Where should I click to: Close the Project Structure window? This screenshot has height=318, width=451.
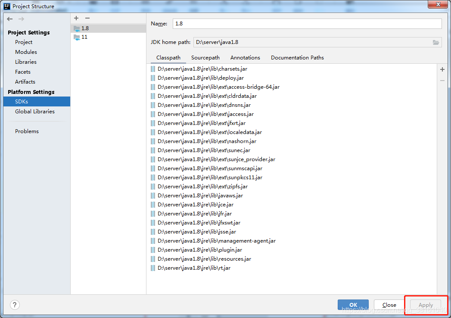[438, 4]
